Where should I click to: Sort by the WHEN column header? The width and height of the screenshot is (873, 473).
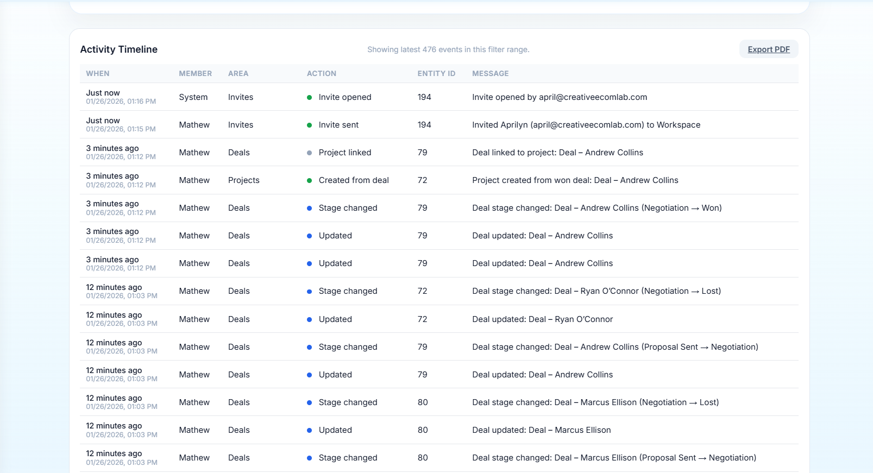click(x=98, y=74)
